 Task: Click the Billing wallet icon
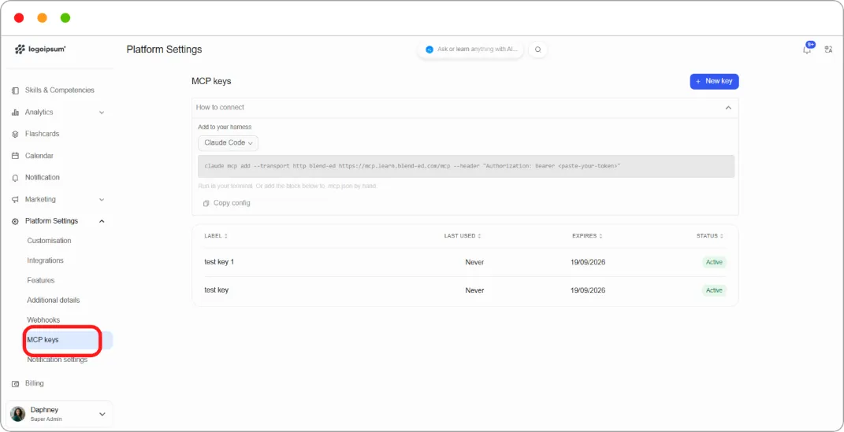point(15,384)
